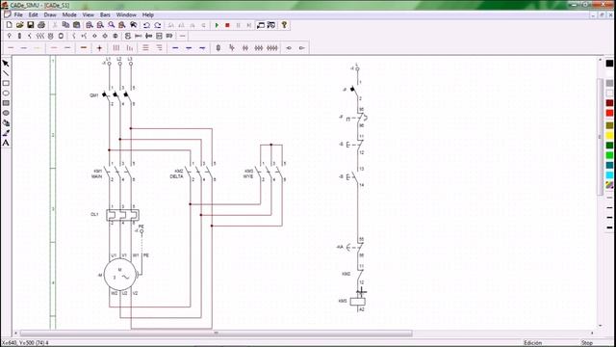
Task: Open the Window menu
Action: point(126,15)
